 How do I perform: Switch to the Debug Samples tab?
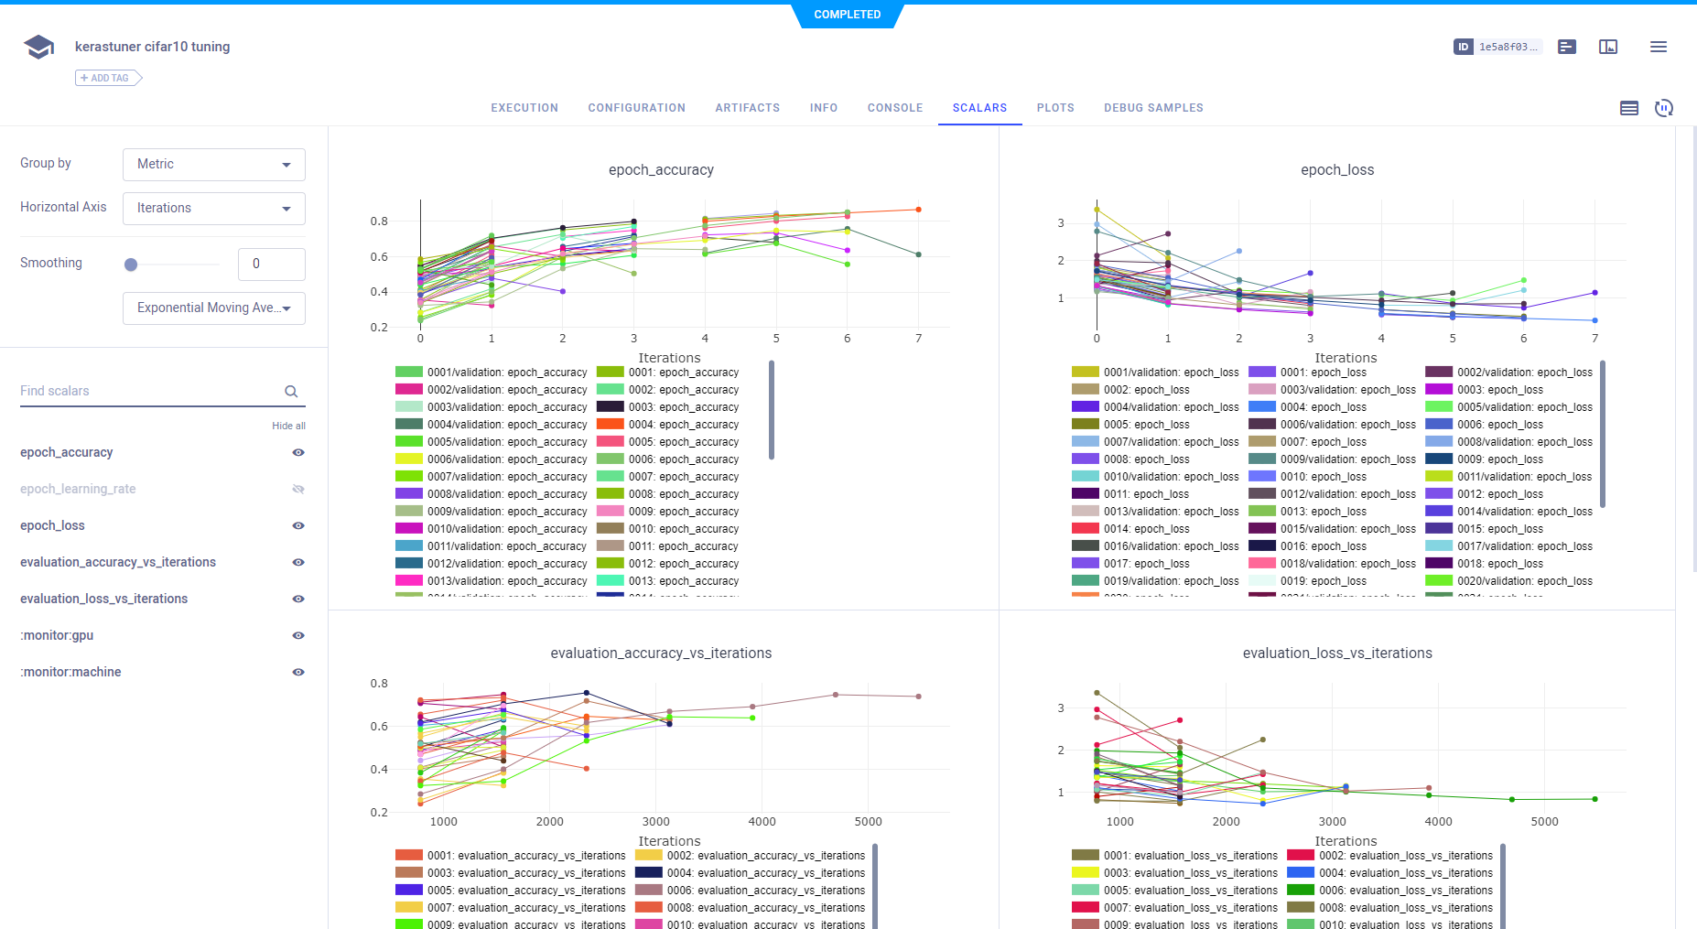pos(1153,108)
